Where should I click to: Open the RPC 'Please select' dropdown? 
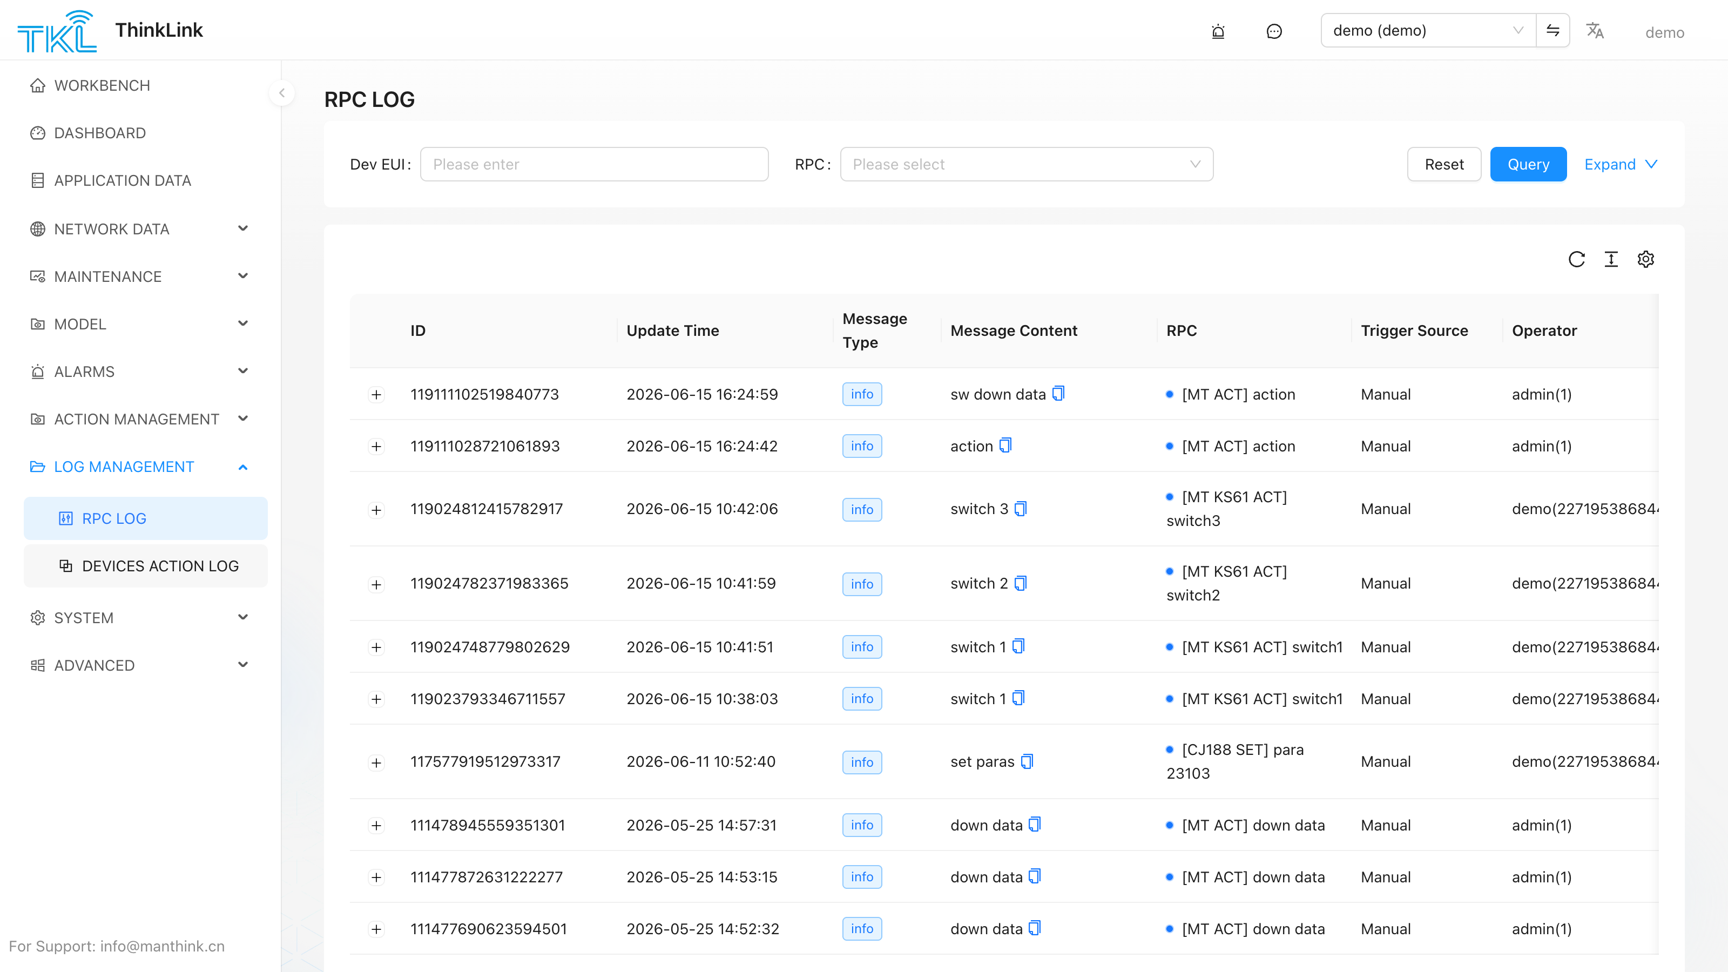pos(1027,164)
